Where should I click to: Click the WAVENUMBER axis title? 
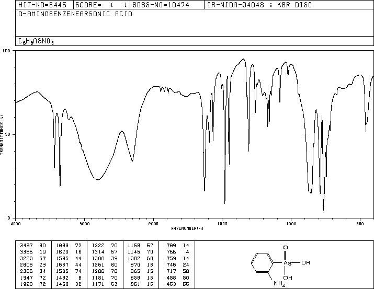click(x=187, y=228)
